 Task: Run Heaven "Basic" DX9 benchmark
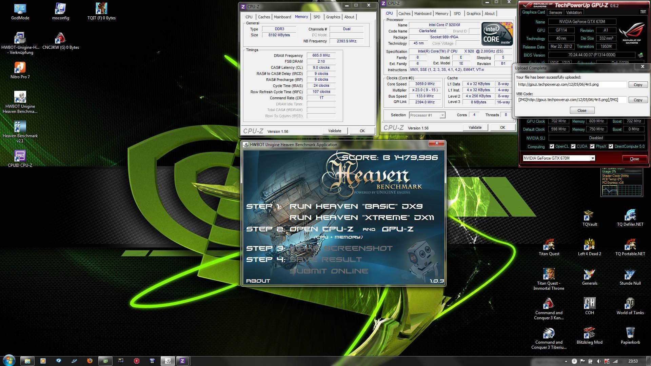[356, 206]
